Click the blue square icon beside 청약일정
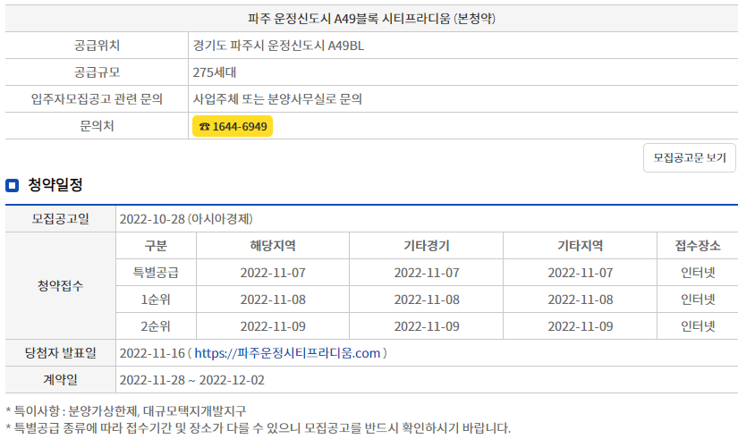The height and width of the screenshot is (439, 738). [x=13, y=185]
